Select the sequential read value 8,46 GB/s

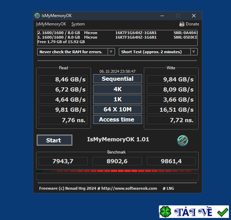point(63,79)
